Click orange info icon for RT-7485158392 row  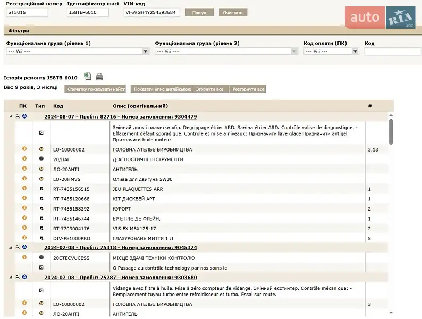point(24,208)
